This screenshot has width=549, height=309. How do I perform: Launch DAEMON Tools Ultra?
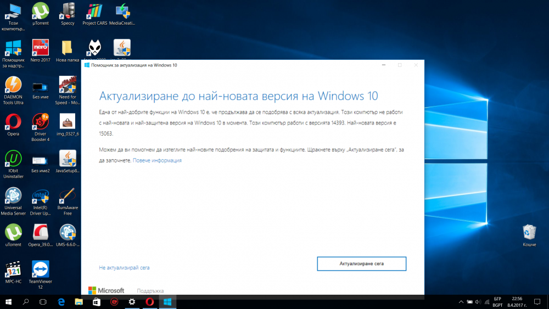tap(13, 91)
